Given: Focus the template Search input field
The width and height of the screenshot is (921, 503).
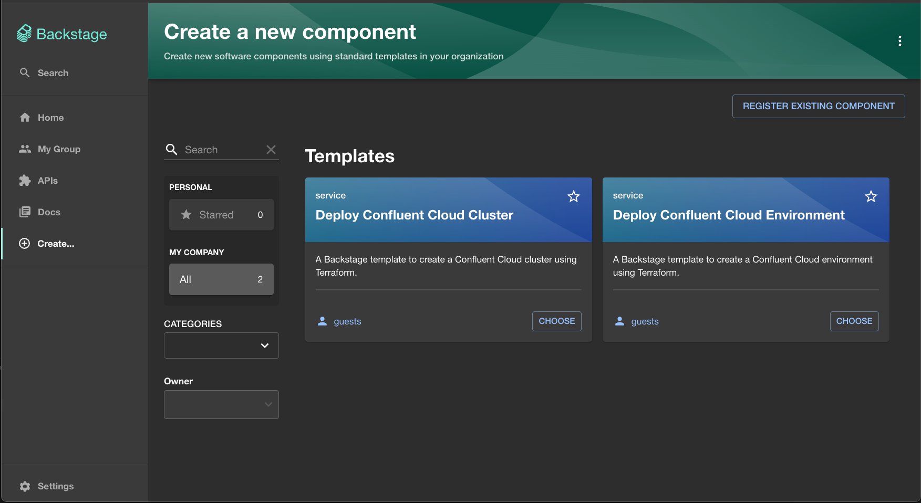Looking at the screenshot, I should (222, 150).
